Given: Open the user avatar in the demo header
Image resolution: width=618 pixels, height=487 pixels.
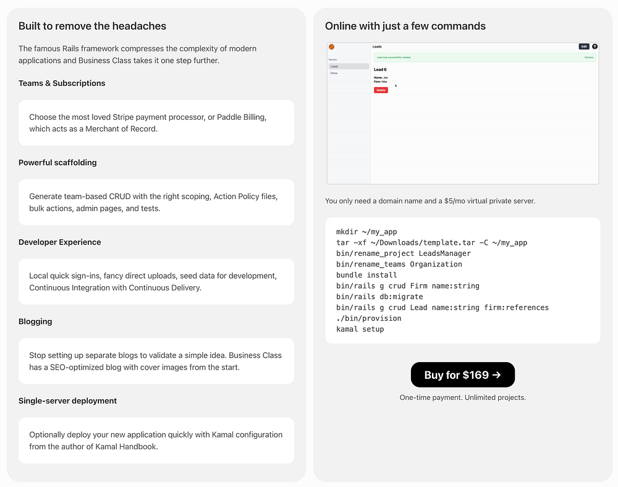Looking at the screenshot, I should tap(595, 46).
